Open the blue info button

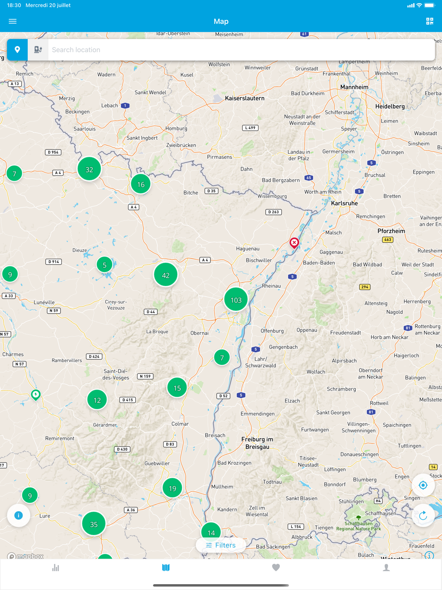pos(19,515)
